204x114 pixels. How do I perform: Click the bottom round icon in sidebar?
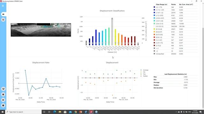click(x=3, y=105)
